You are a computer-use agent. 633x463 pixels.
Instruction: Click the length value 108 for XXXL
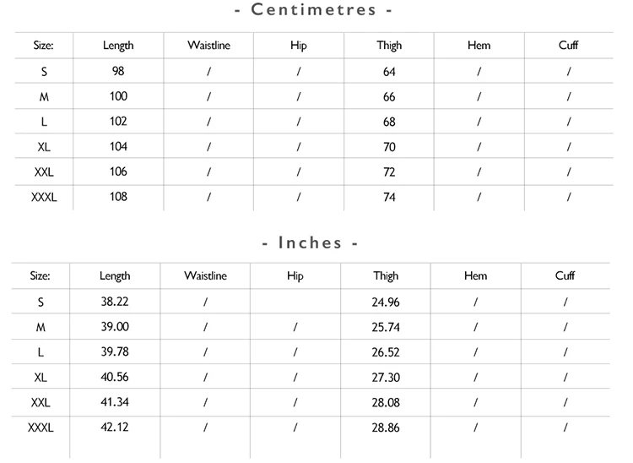tap(118, 197)
